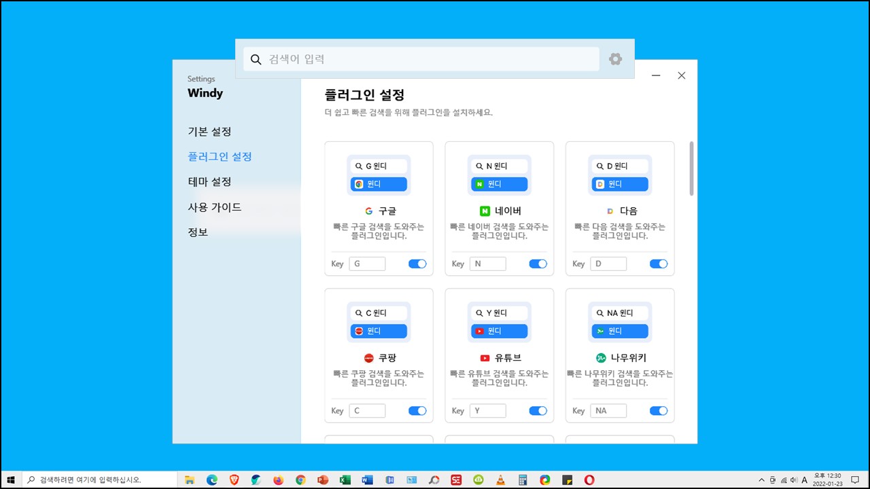This screenshot has width=870, height=489.
Task: Disable the 구글 plugin toggle
Action: (417, 264)
